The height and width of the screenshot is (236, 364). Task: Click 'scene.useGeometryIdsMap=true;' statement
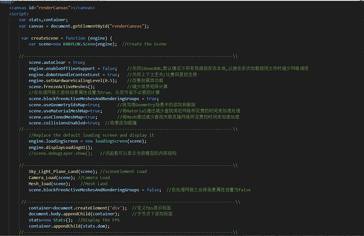(x=64, y=105)
